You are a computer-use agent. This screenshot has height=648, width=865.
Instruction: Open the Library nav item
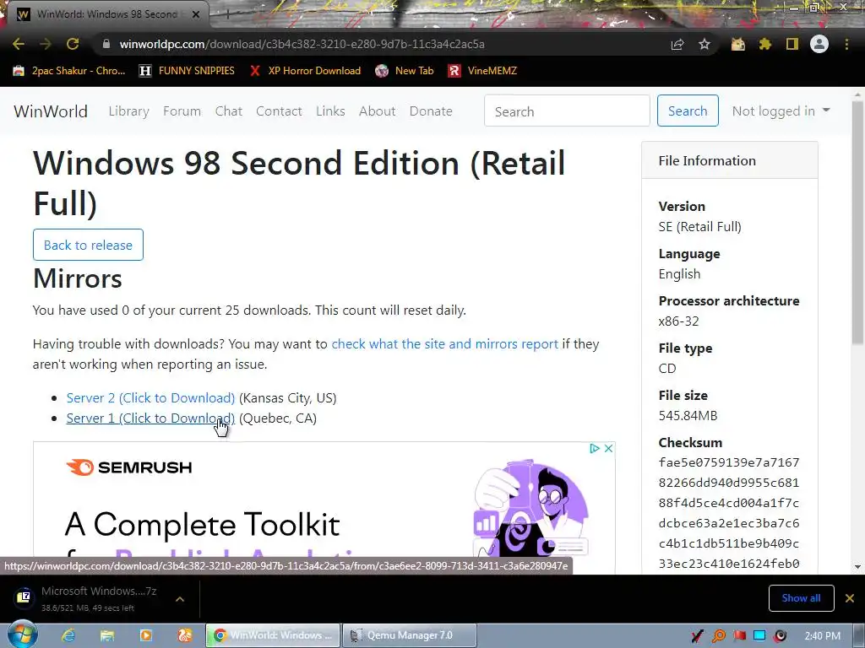coord(129,111)
